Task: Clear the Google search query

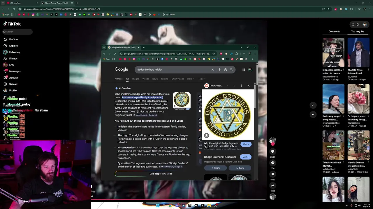Action: (x=212, y=70)
